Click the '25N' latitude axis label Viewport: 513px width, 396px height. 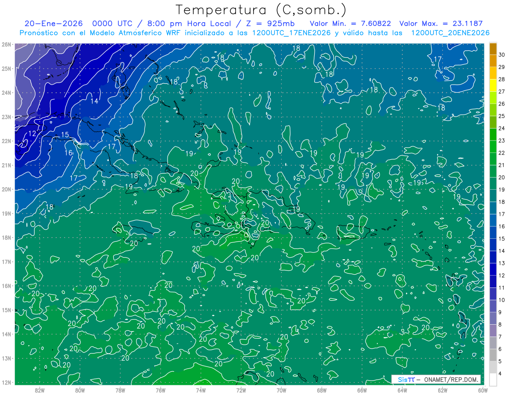tap(6, 68)
